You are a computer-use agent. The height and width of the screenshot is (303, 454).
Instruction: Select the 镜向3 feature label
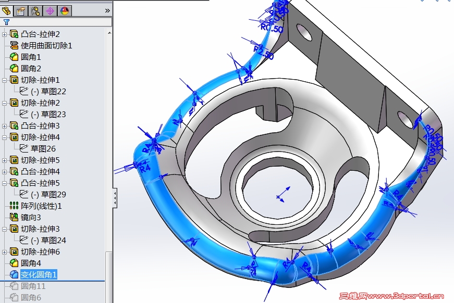point(31,217)
